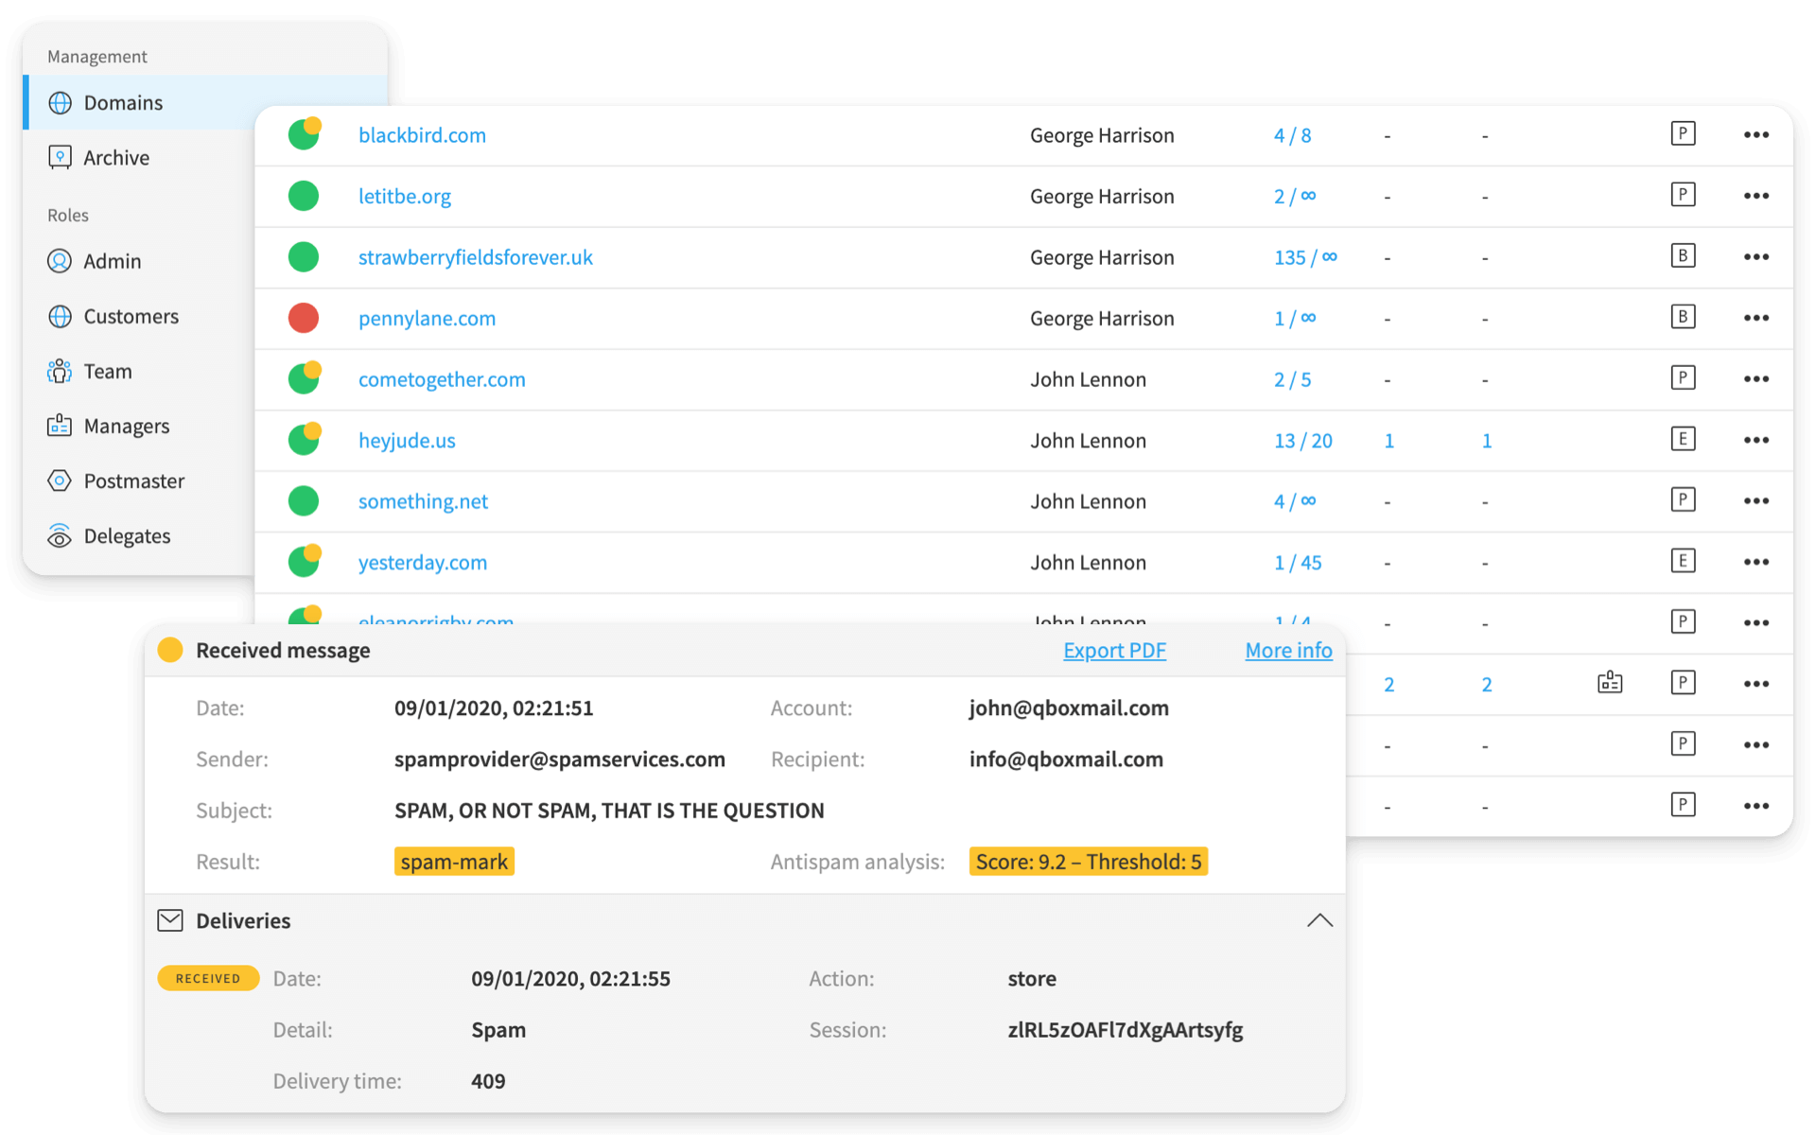Image resolution: width=1816 pixels, height=1135 pixels.
Task: Click the Delegates icon in the sidebar
Action: (x=61, y=535)
